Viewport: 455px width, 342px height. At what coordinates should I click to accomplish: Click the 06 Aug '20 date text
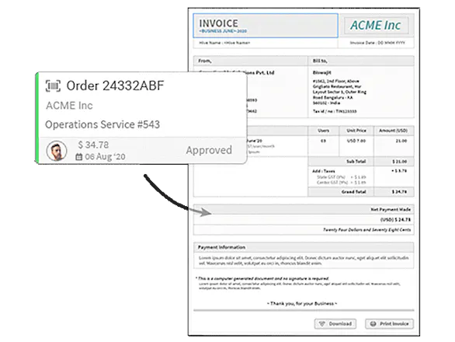(x=105, y=157)
